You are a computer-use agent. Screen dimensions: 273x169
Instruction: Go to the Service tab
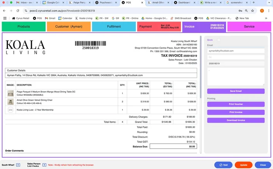249,27
